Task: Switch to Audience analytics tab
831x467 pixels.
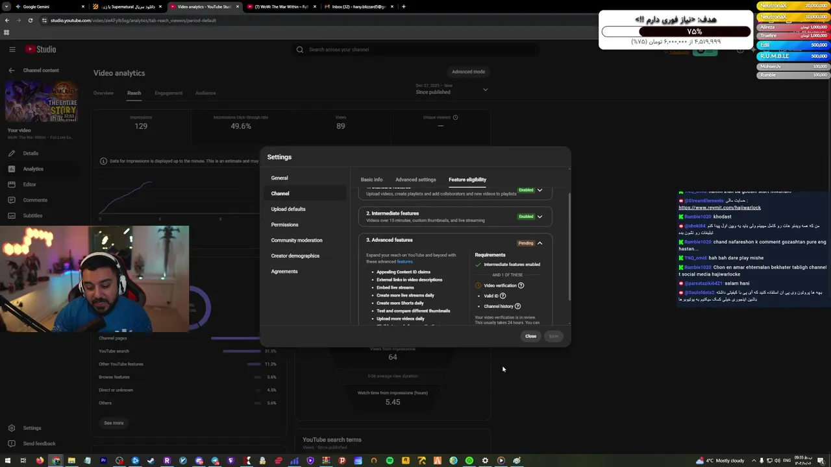Action: (206, 93)
